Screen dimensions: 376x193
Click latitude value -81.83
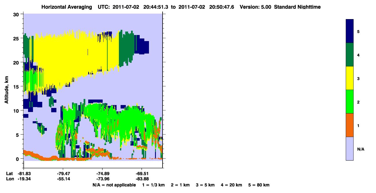(24, 173)
